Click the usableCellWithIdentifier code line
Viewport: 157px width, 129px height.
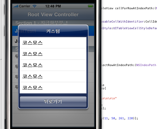[129, 21]
